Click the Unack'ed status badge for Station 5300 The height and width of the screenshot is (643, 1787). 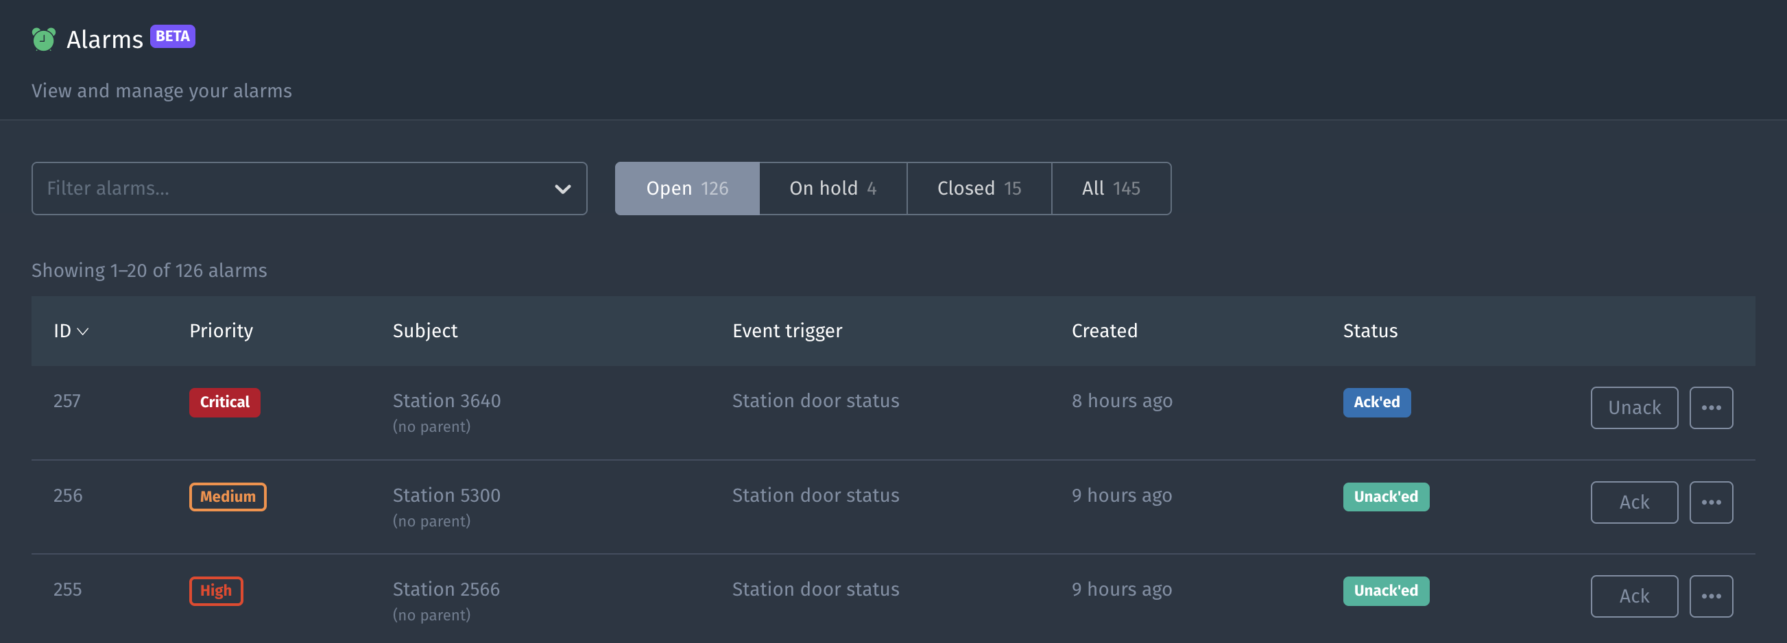coord(1385,496)
